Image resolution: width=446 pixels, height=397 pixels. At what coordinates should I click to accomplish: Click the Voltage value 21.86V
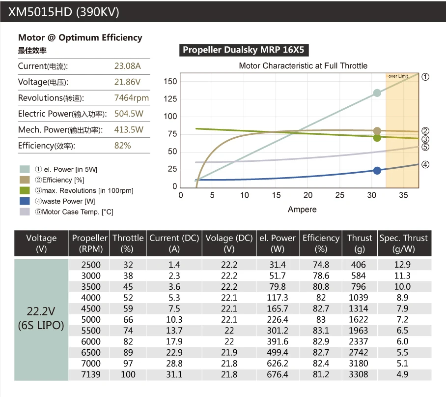pos(127,82)
